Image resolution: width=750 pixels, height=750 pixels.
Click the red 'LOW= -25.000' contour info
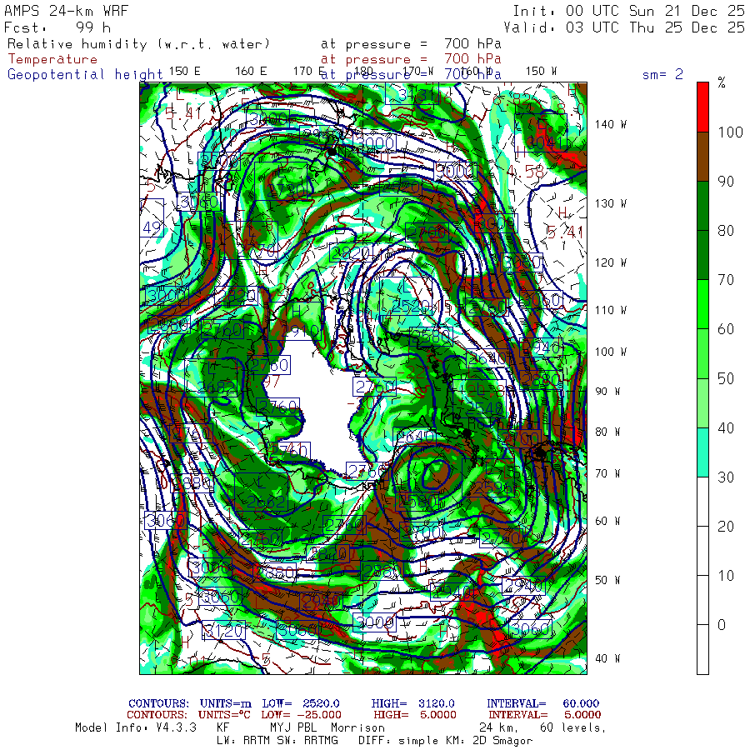pos(302,715)
